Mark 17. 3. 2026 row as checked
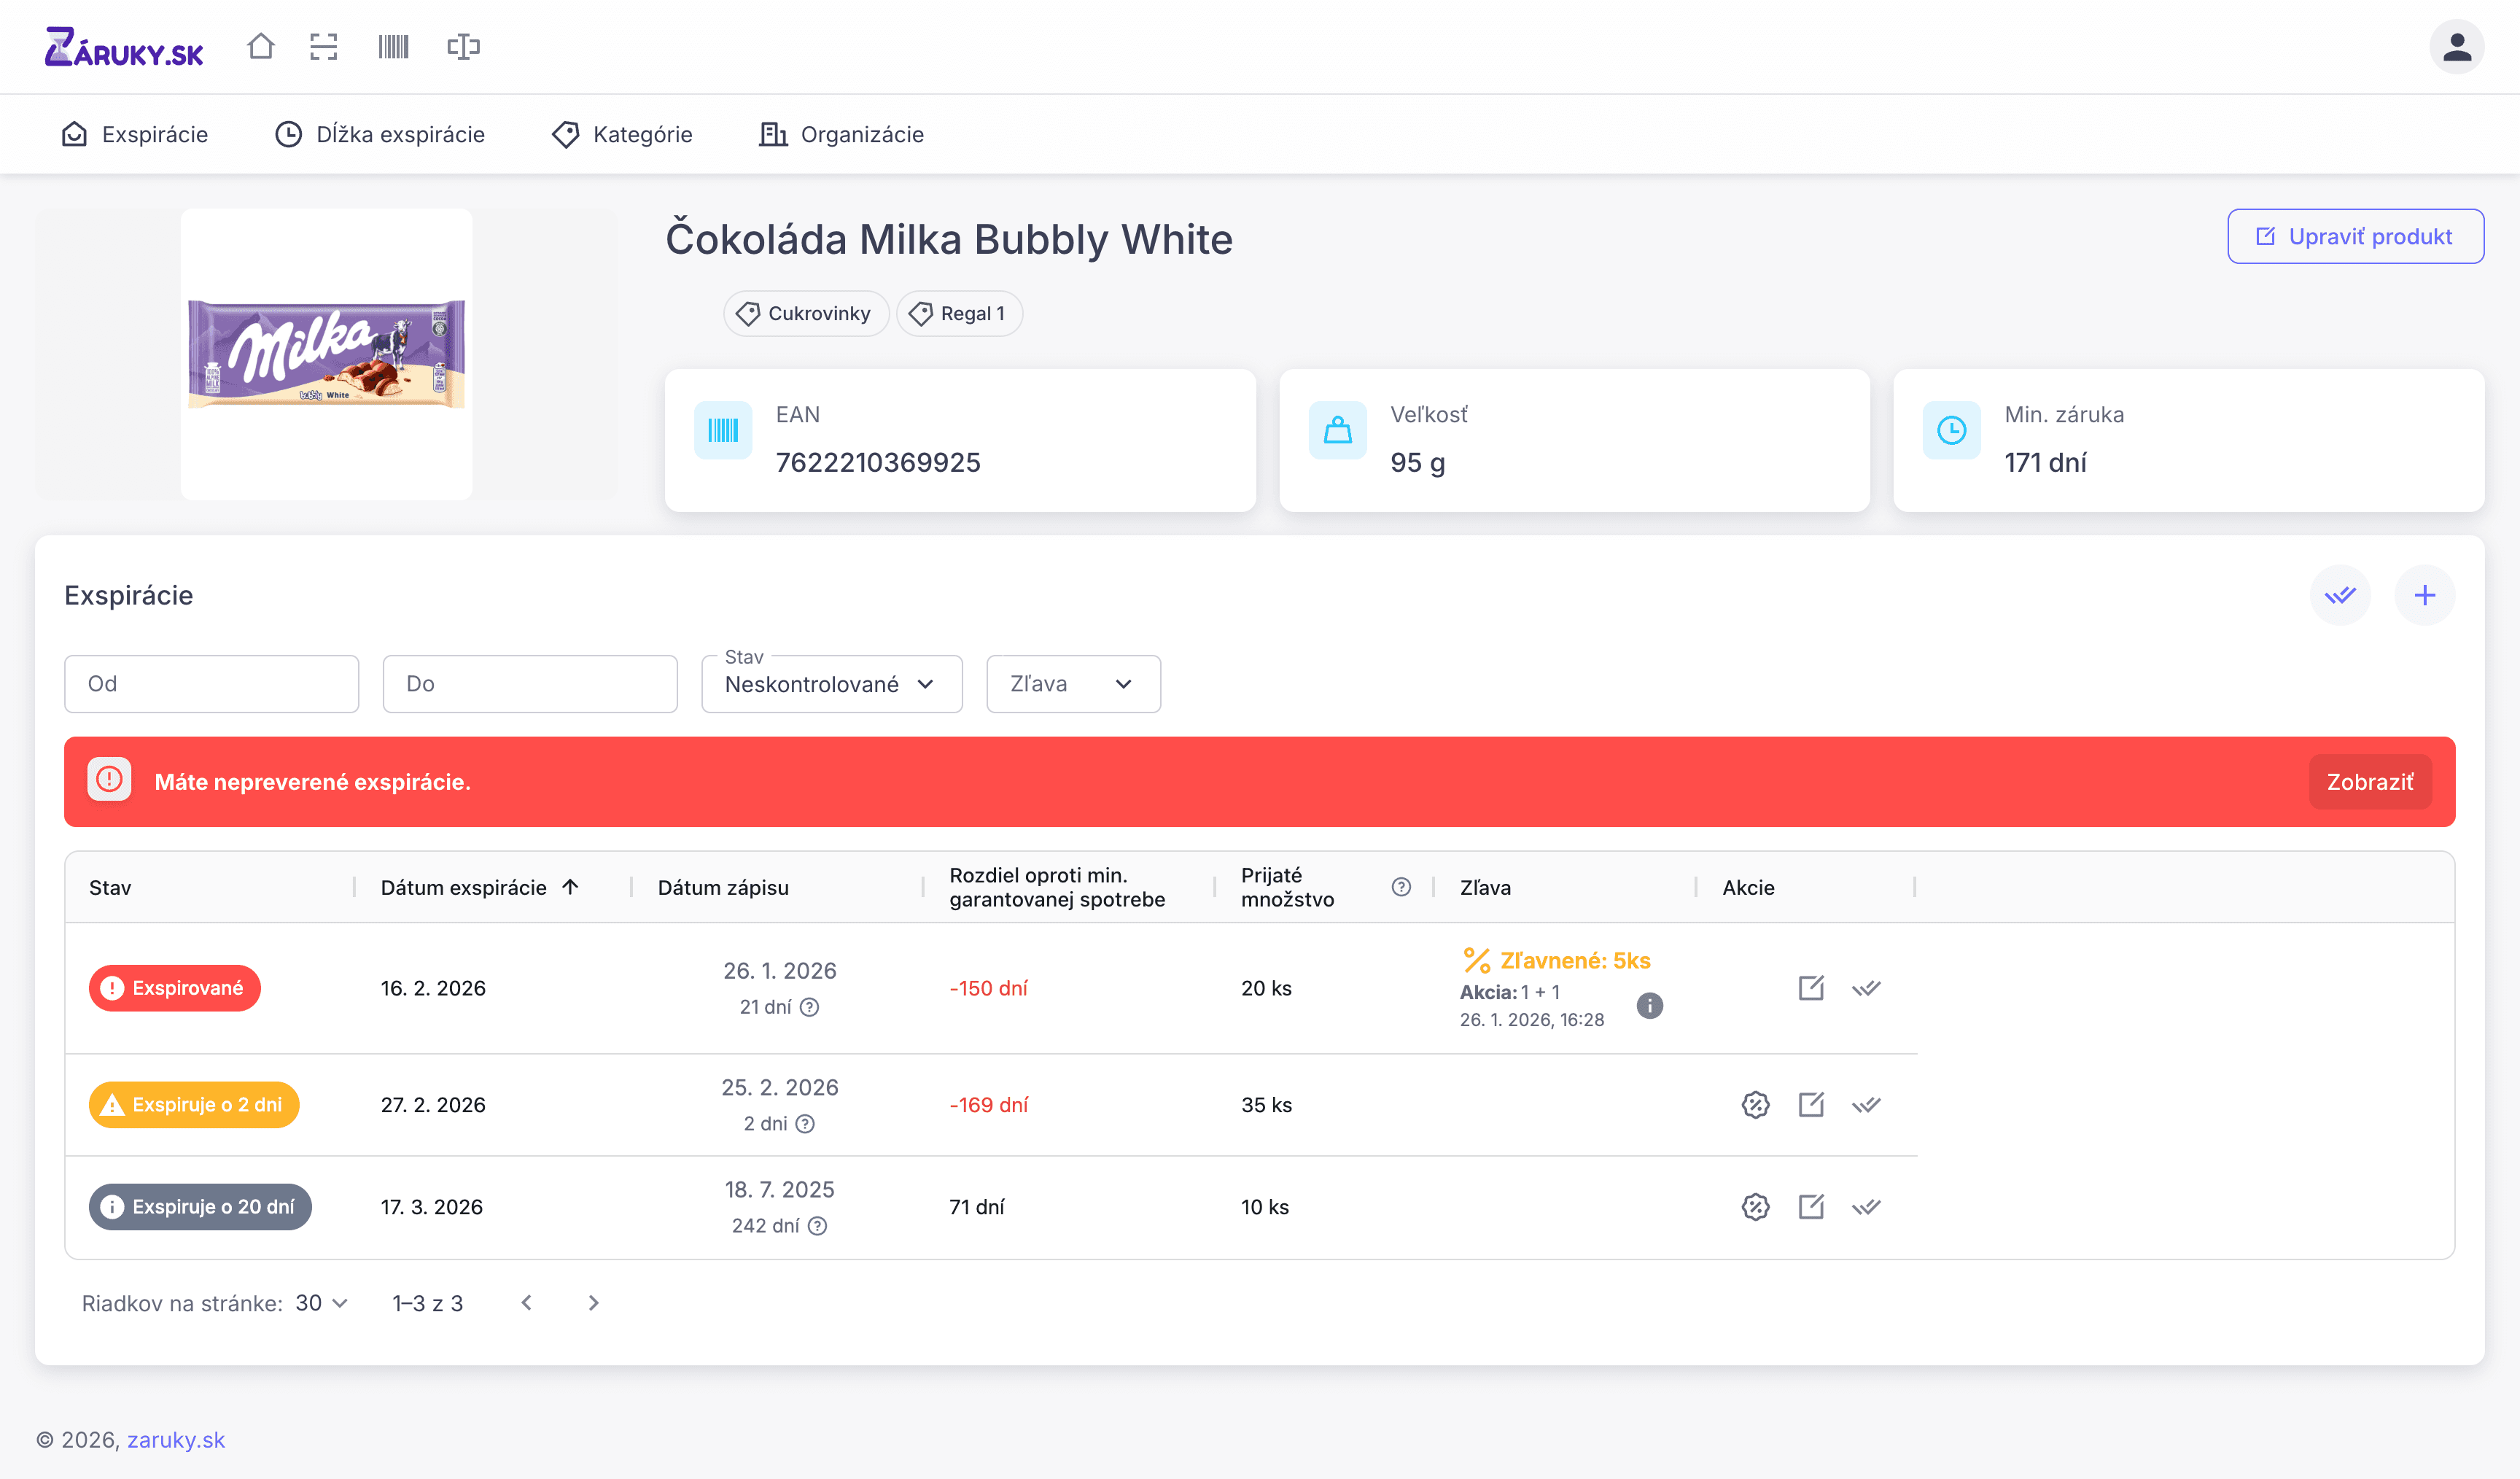The width and height of the screenshot is (2520, 1479). 1866,1207
